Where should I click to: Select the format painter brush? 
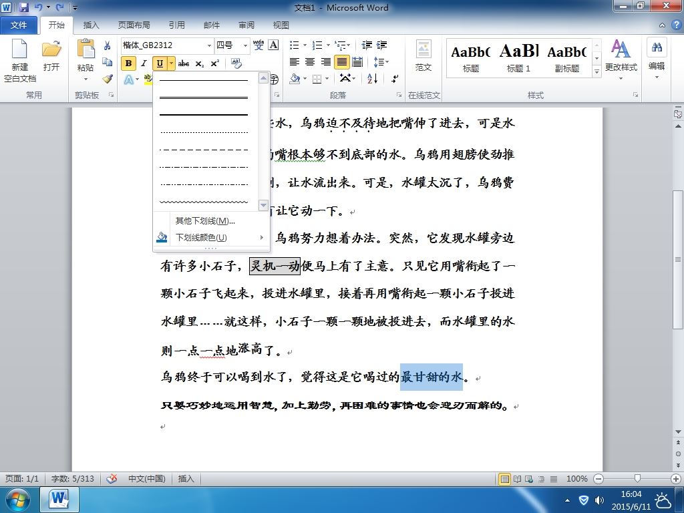pos(108,79)
